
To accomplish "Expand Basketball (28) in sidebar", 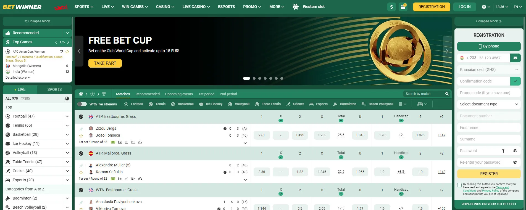I will click(x=67, y=135).
